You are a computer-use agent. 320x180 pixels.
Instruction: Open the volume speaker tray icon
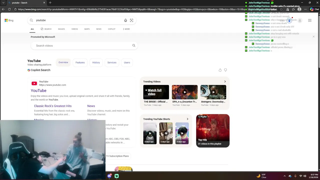305,176
